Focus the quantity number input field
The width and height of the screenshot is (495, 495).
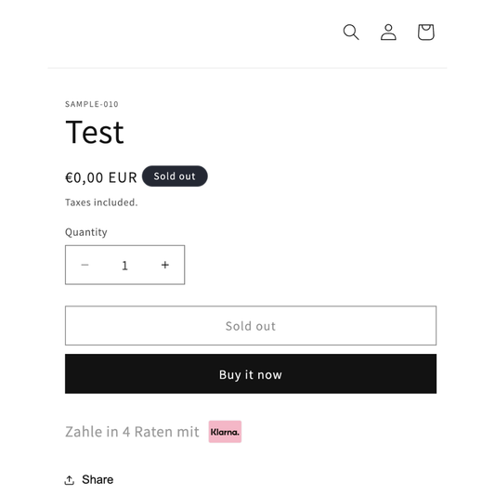(125, 266)
